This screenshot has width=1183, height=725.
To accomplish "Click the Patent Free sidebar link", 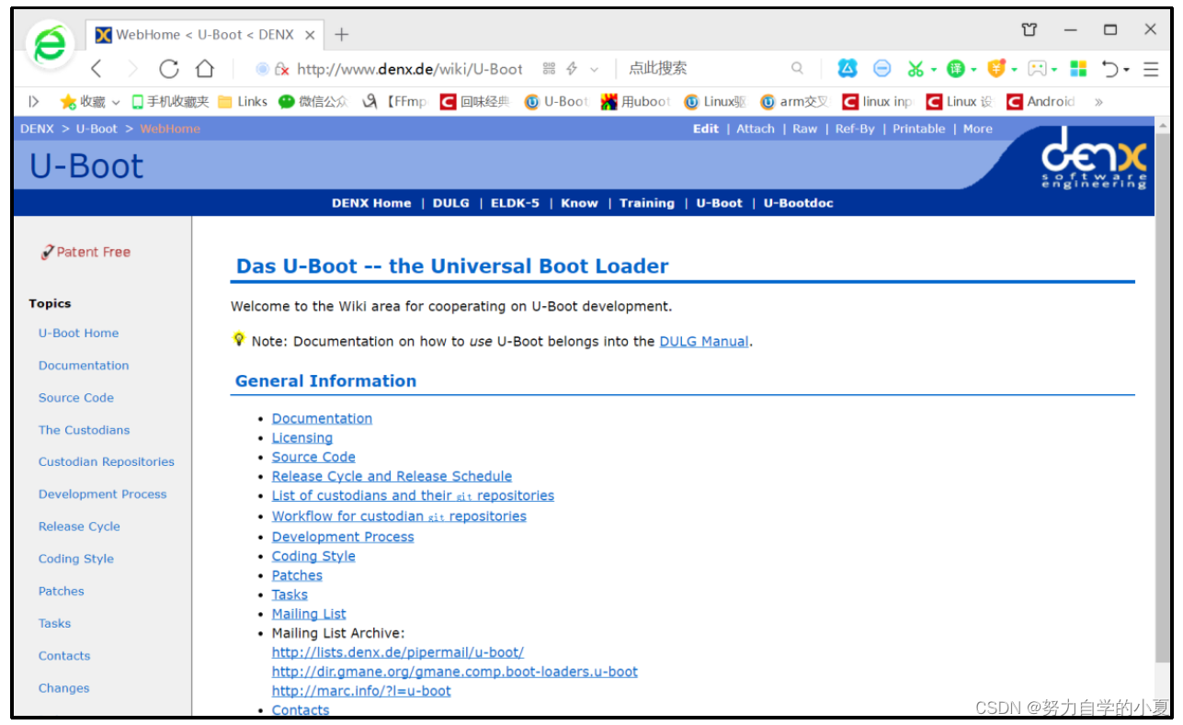I will (86, 252).
